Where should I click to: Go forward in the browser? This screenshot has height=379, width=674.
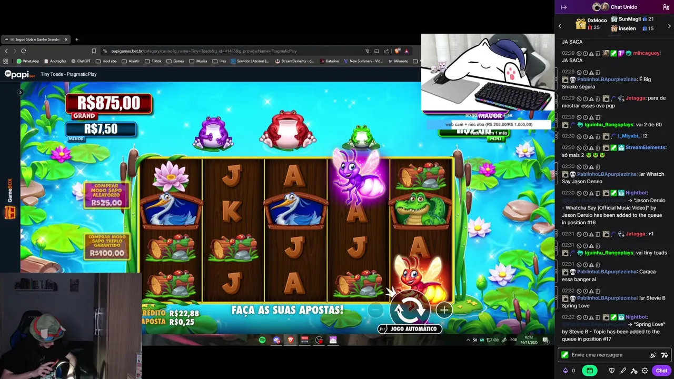point(15,51)
